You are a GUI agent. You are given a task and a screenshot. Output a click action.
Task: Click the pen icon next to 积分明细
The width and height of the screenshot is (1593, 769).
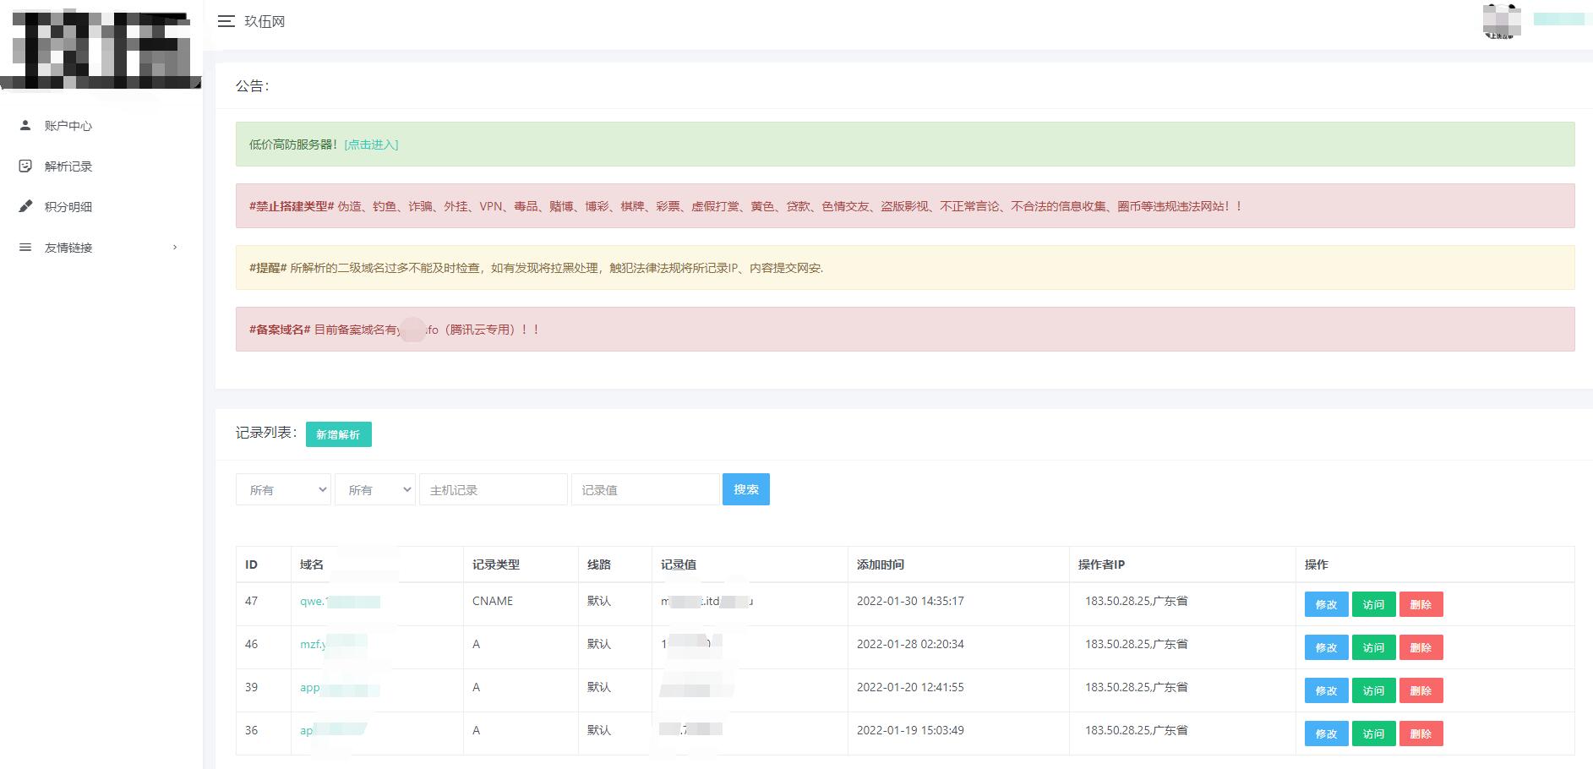click(25, 206)
